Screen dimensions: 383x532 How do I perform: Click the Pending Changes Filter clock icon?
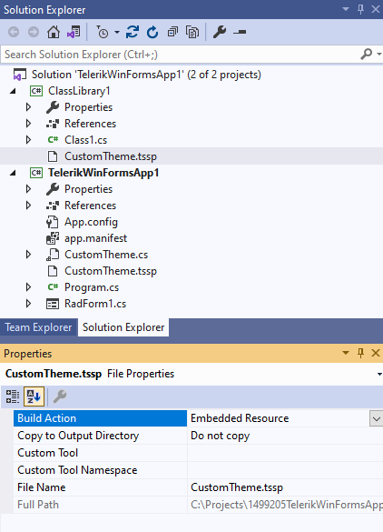[102, 32]
